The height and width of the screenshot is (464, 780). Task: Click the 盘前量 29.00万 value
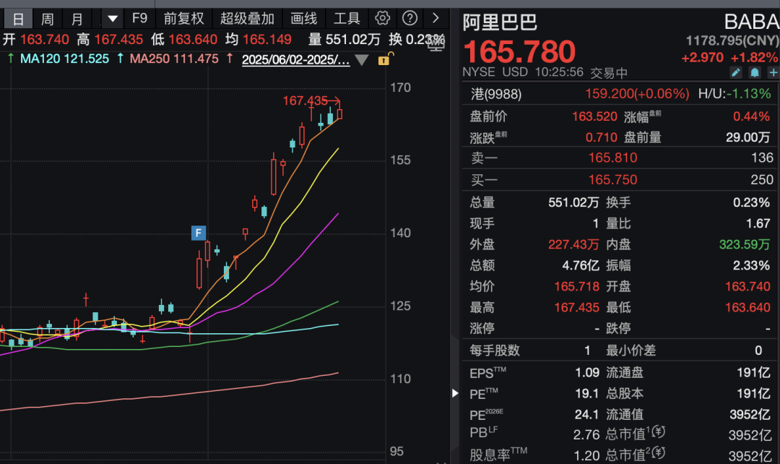point(747,137)
